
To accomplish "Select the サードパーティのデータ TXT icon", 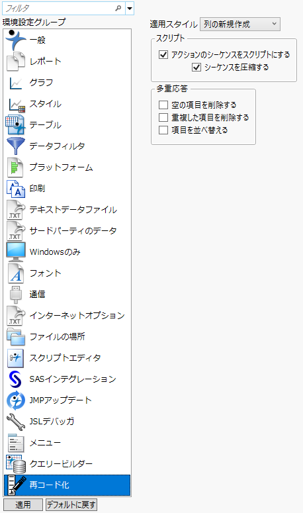I will click(x=16, y=230).
